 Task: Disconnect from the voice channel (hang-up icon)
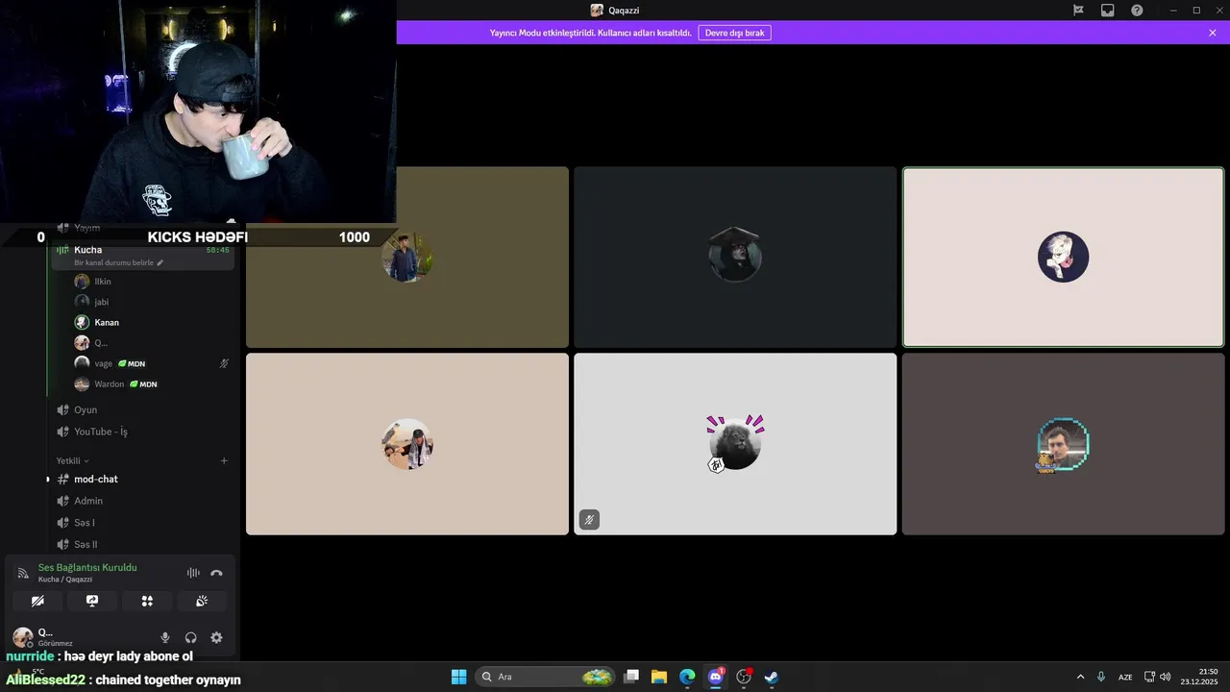216,573
